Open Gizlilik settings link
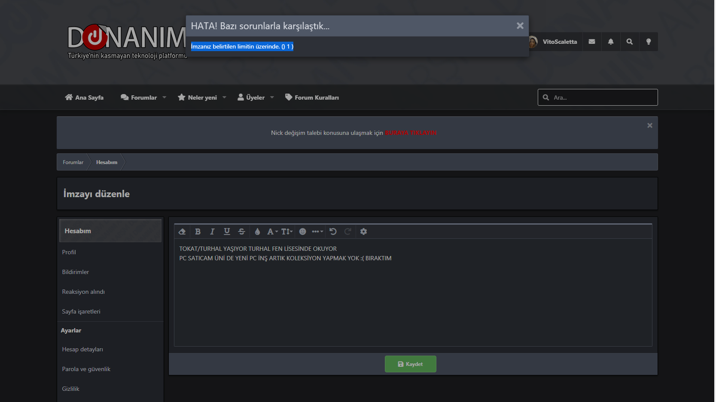 click(70, 389)
